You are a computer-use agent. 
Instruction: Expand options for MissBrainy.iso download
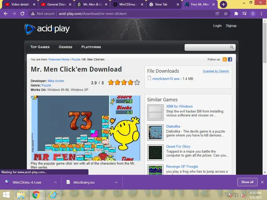116,182
